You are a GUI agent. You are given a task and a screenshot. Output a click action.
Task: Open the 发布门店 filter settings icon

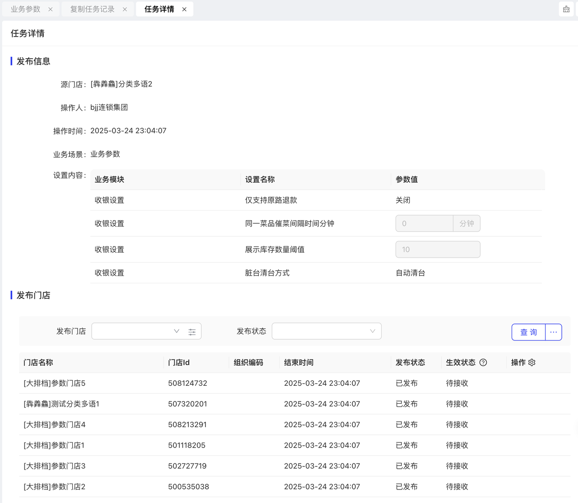192,332
